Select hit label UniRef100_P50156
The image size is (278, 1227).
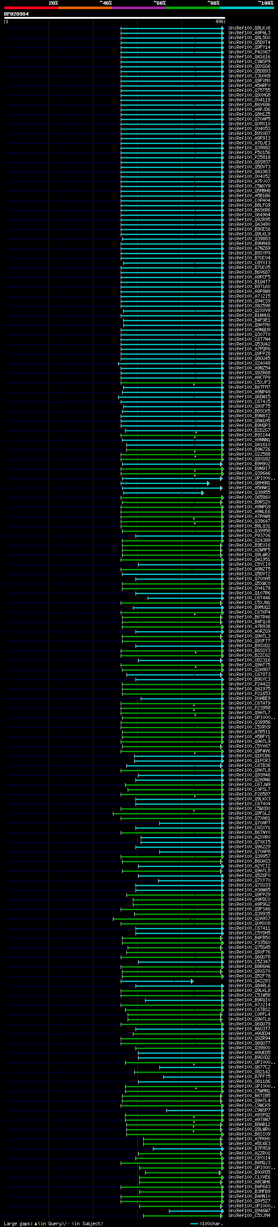pyautogui.click(x=249, y=152)
